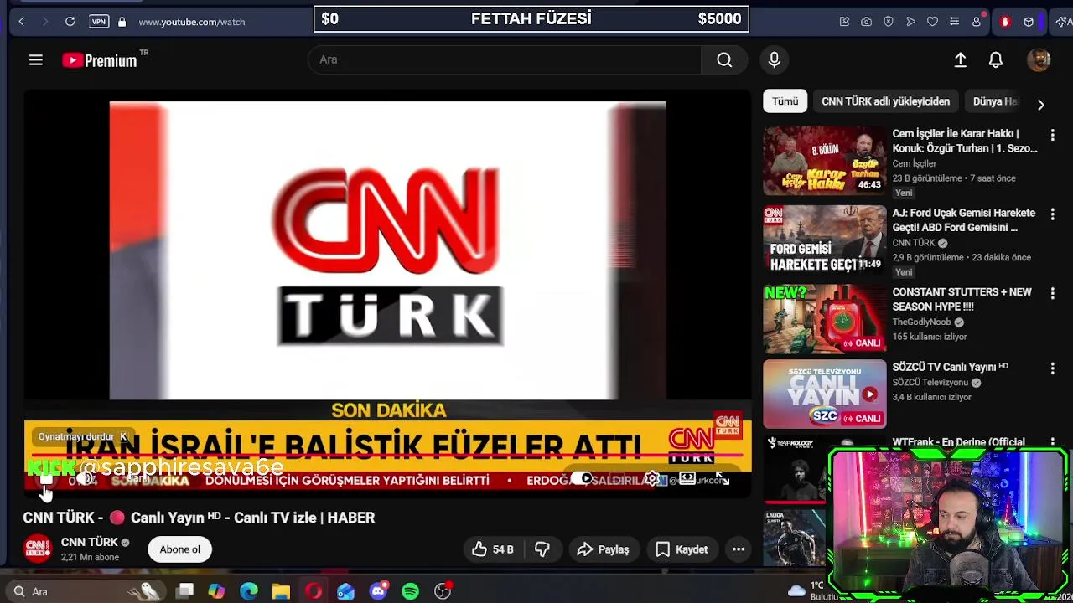Viewport: 1073px width, 603px height.
Task: Save video with Kaydet button
Action: click(682, 549)
